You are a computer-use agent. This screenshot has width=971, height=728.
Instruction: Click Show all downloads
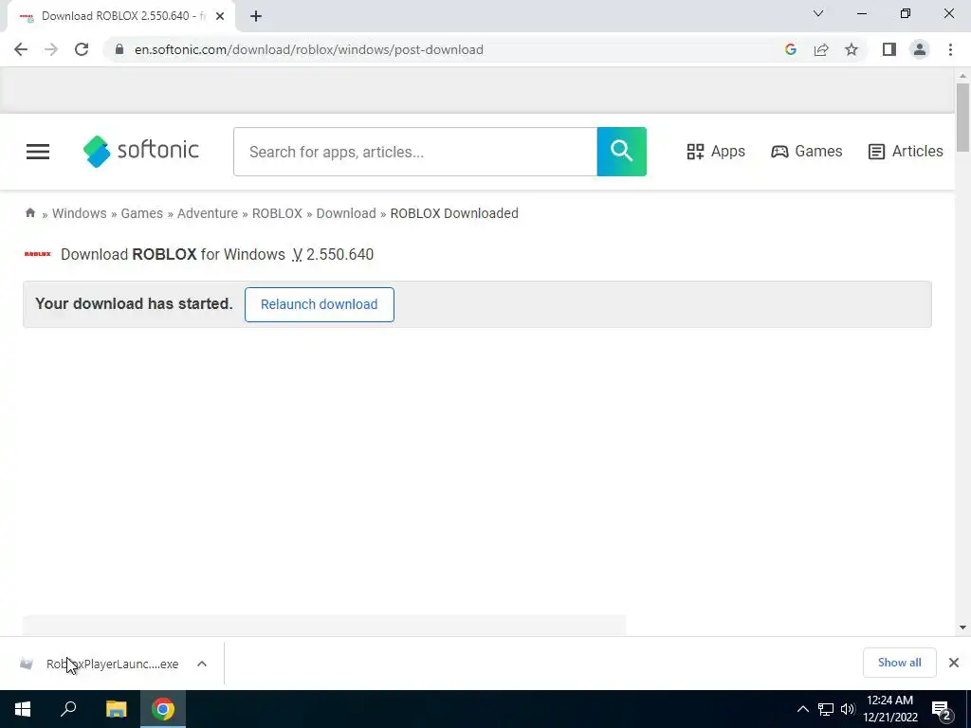click(x=899, y=663)
